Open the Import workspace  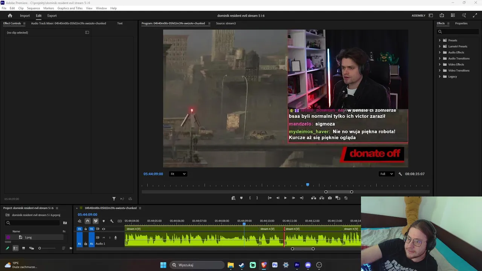click(x=25, y=15)
